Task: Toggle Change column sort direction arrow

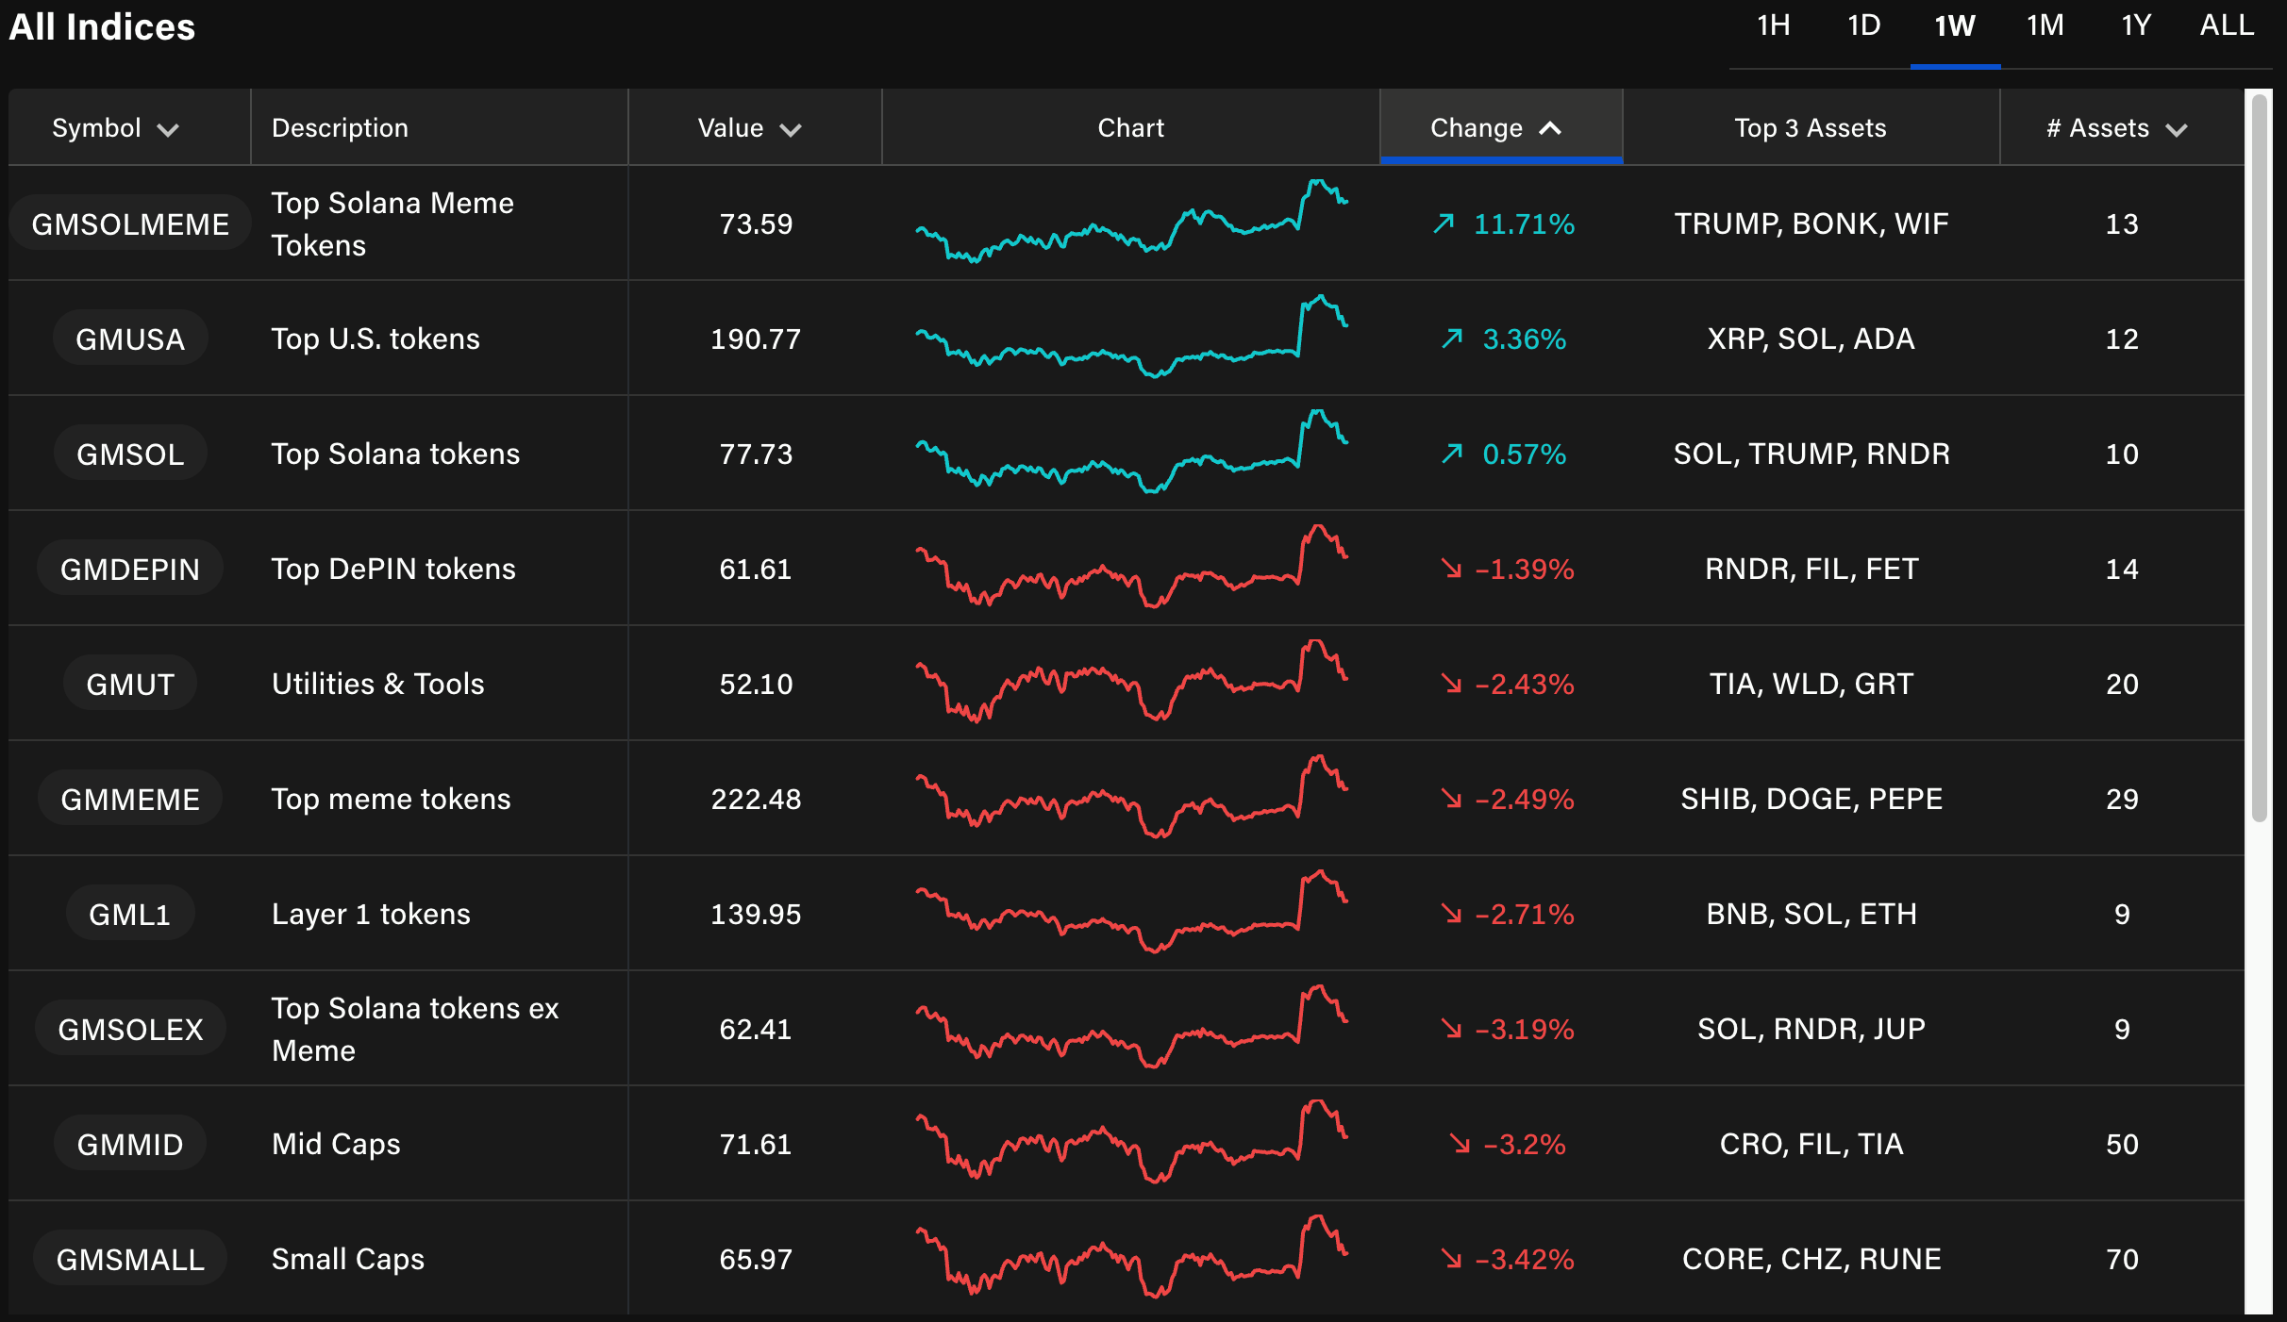Action: [1550, 128]
